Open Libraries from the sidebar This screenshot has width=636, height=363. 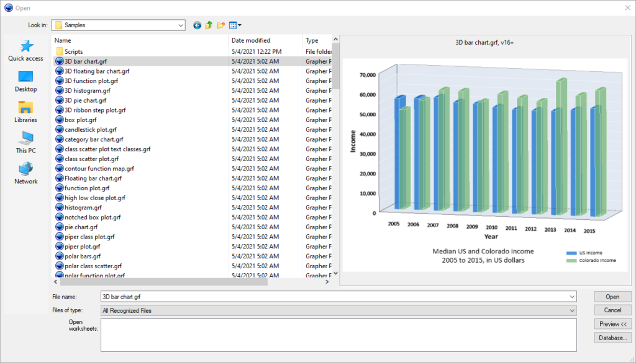[25, 112]
